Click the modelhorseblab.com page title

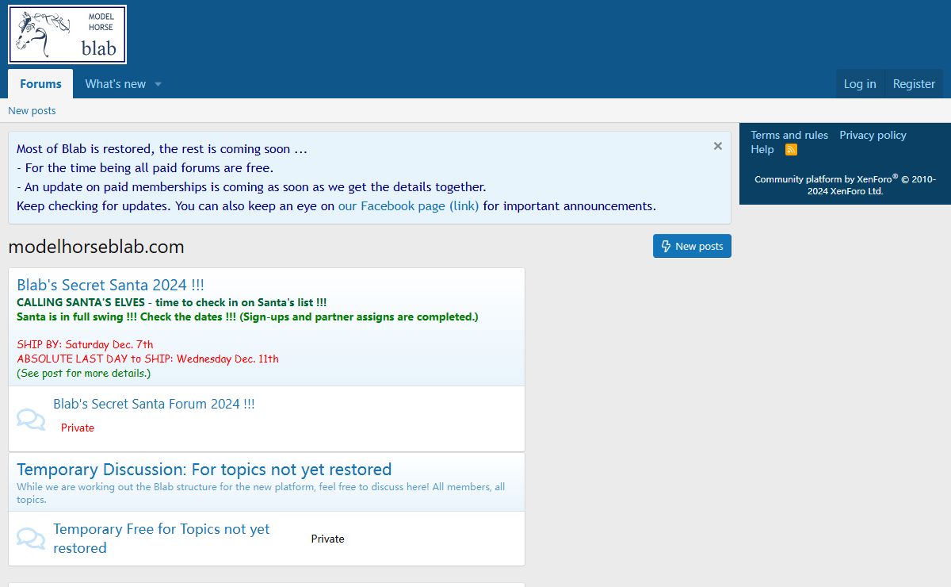click(96, 247)
